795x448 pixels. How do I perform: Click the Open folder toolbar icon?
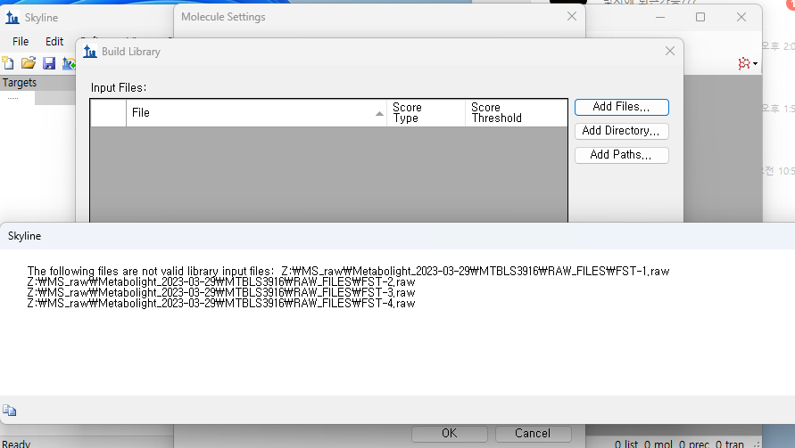point(29,63)
